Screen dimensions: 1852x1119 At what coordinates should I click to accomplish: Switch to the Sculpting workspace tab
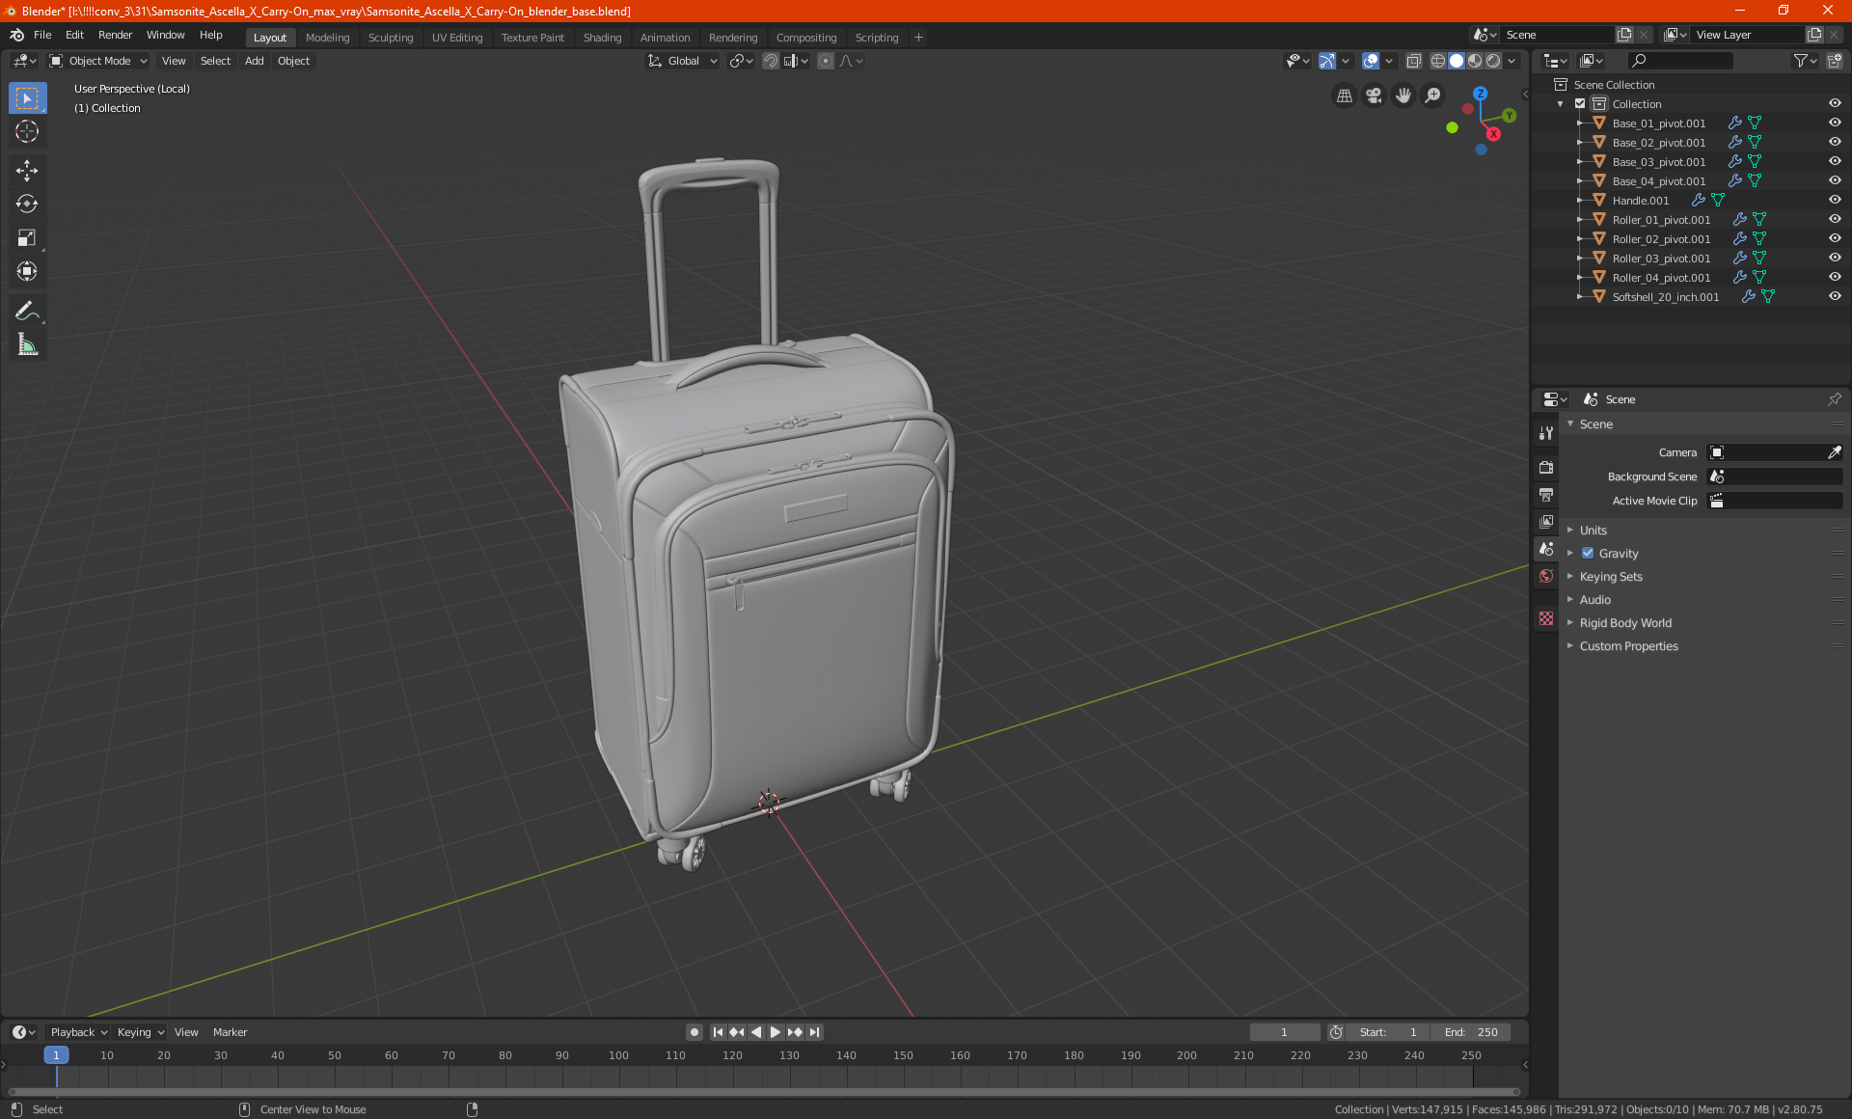390,38
